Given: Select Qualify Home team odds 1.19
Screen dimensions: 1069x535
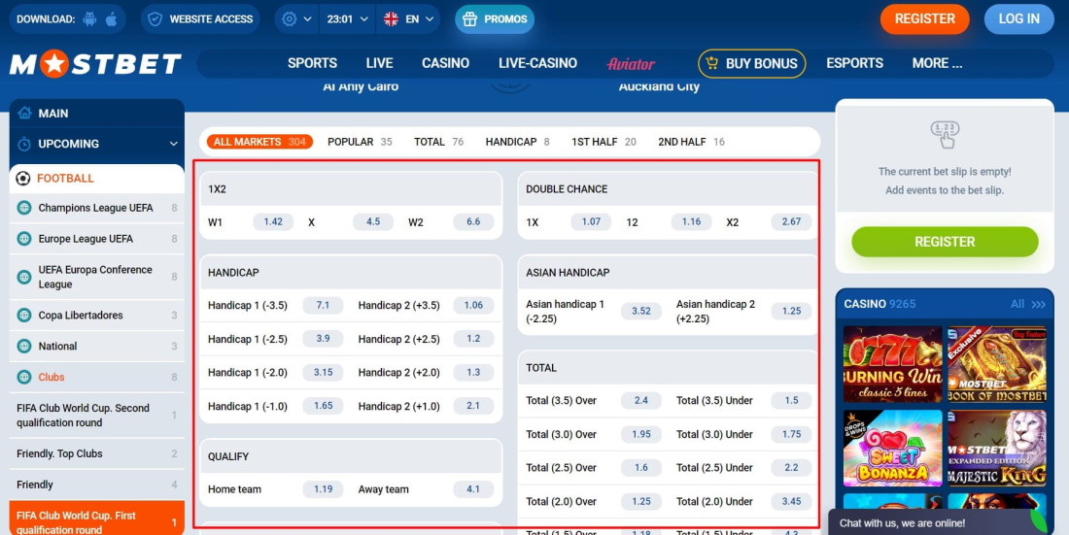Looking at the screenshot, I should [324, 489].
